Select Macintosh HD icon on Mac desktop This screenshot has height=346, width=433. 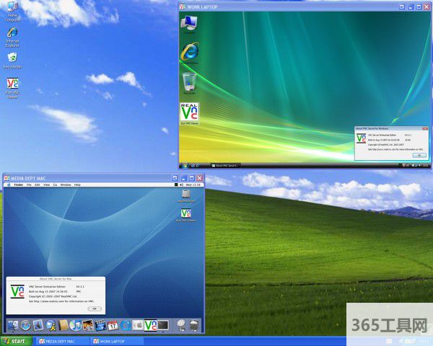pyautogui.click(x=186, y=195)
